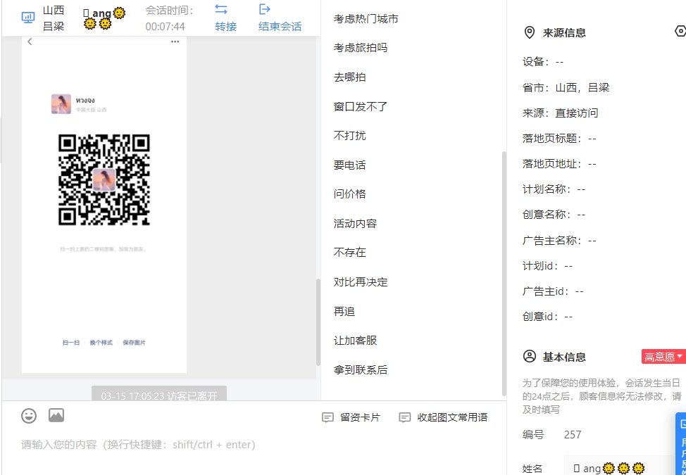This screenshot has width=686, height=475.
Task: Click the three-dot menu in the QR image
Action: (175, 42)
